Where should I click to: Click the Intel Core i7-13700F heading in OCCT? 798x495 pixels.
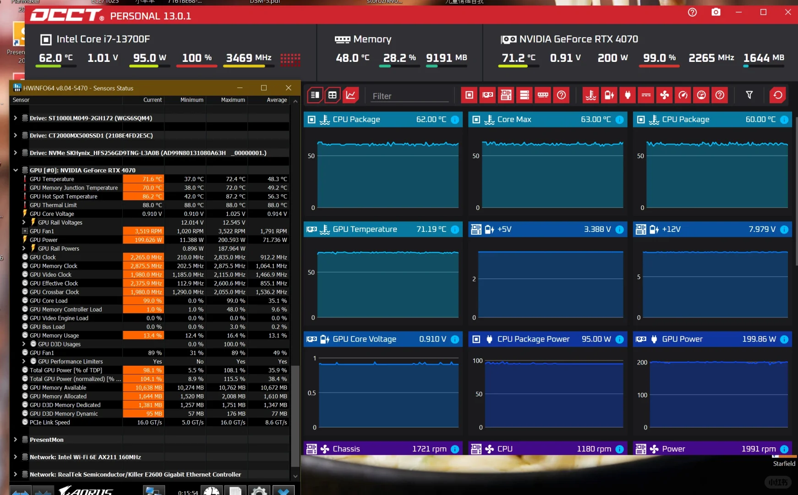pos(103,39)
